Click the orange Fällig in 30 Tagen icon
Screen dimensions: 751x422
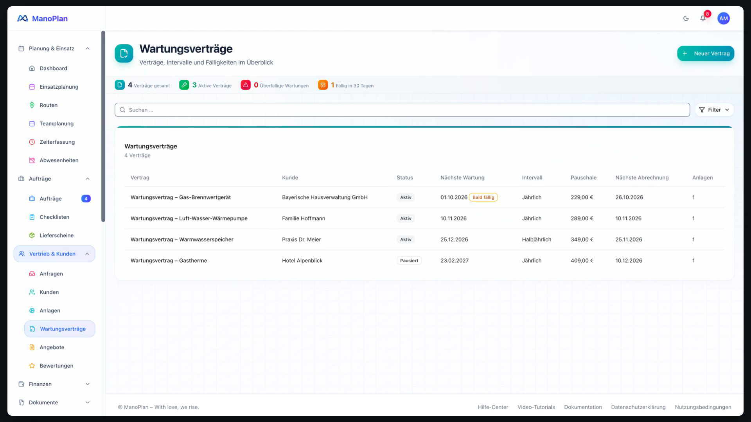pos(323,85)
